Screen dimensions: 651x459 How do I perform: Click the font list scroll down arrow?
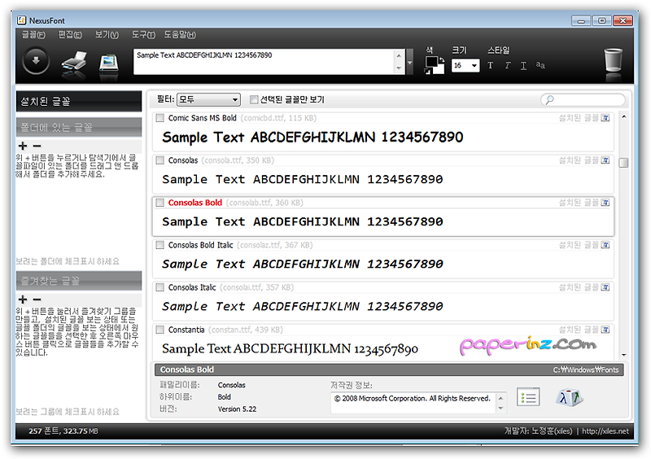pyautogui.click(x=623, y=355)
